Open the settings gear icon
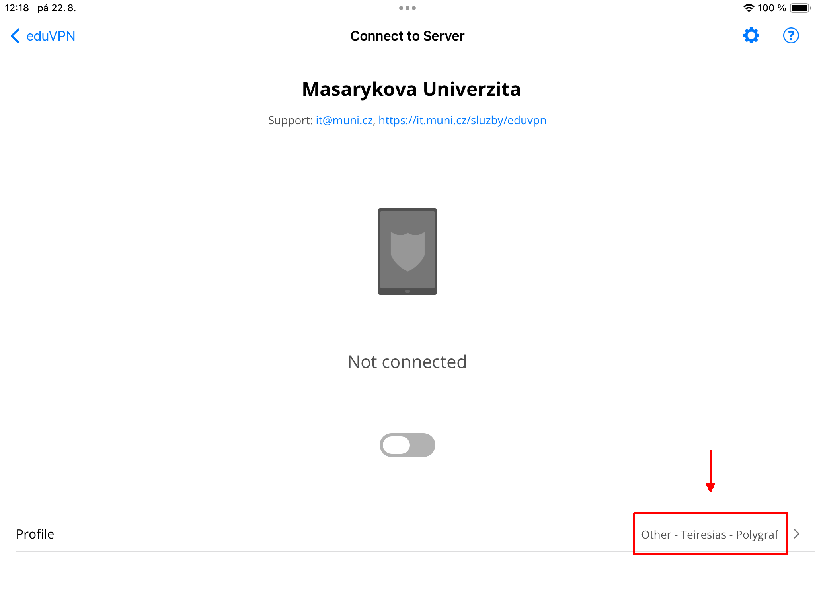This screenshot has height=611, width=815. click(x=751, y=36)
